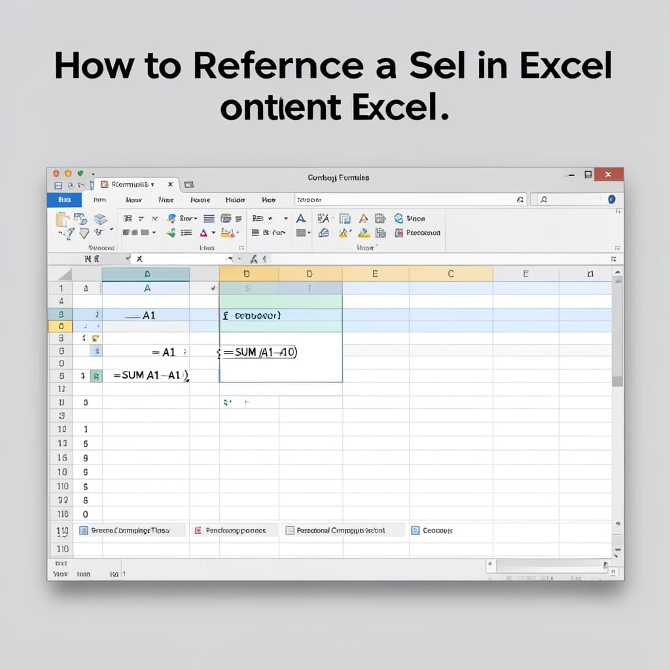Click the blue globe icon
This screenshot has height=670, width=670.
point(398,219)
